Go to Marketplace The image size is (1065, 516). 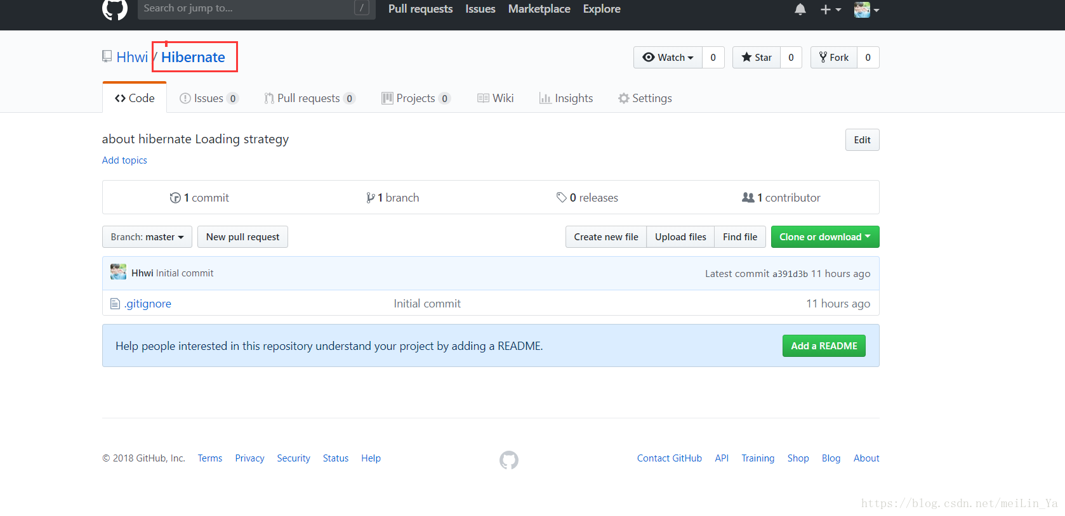click(539, 9)
